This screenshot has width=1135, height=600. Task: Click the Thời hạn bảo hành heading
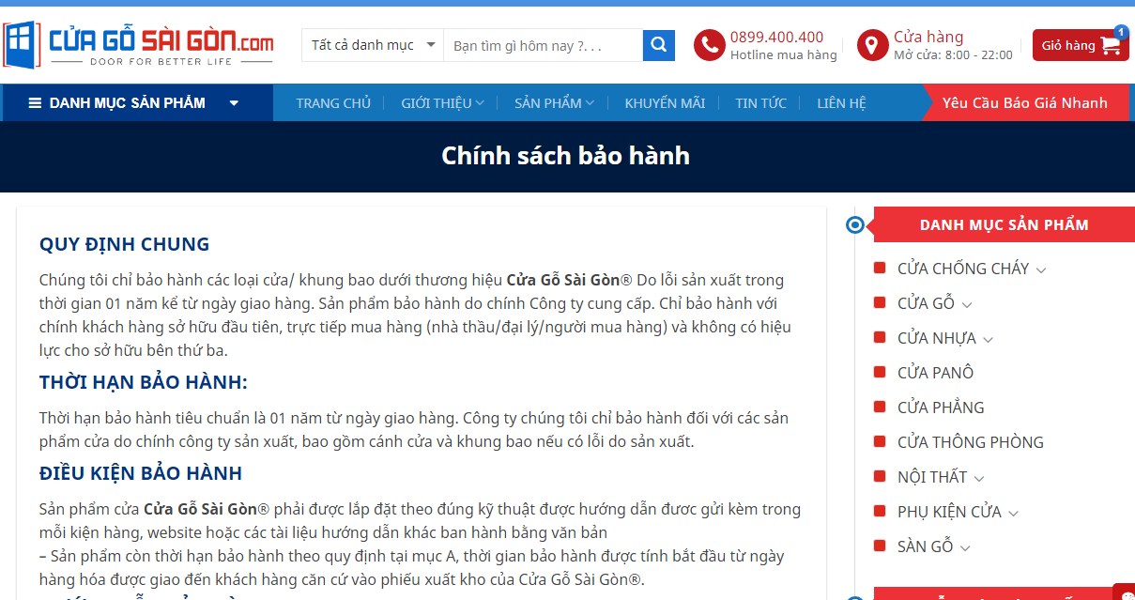point(144,382)
